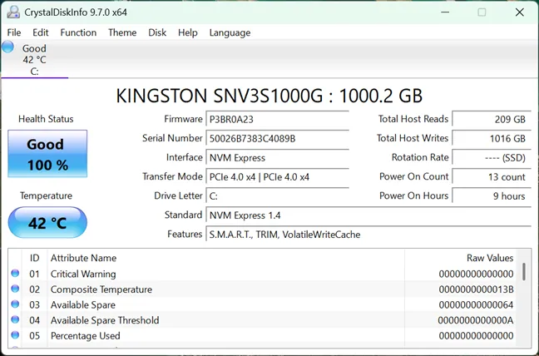Click the blue disk status orb for drive C:
The width and height of the screenshot is (539, 356).
7,47
